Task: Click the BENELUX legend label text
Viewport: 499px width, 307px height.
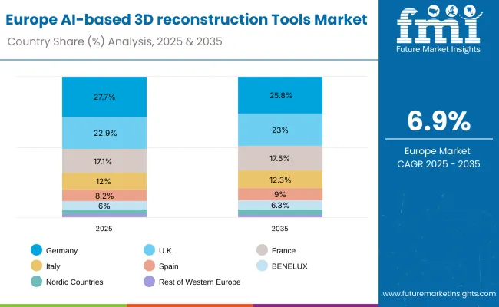Action: pyautogui.click(x=289, y=266)
